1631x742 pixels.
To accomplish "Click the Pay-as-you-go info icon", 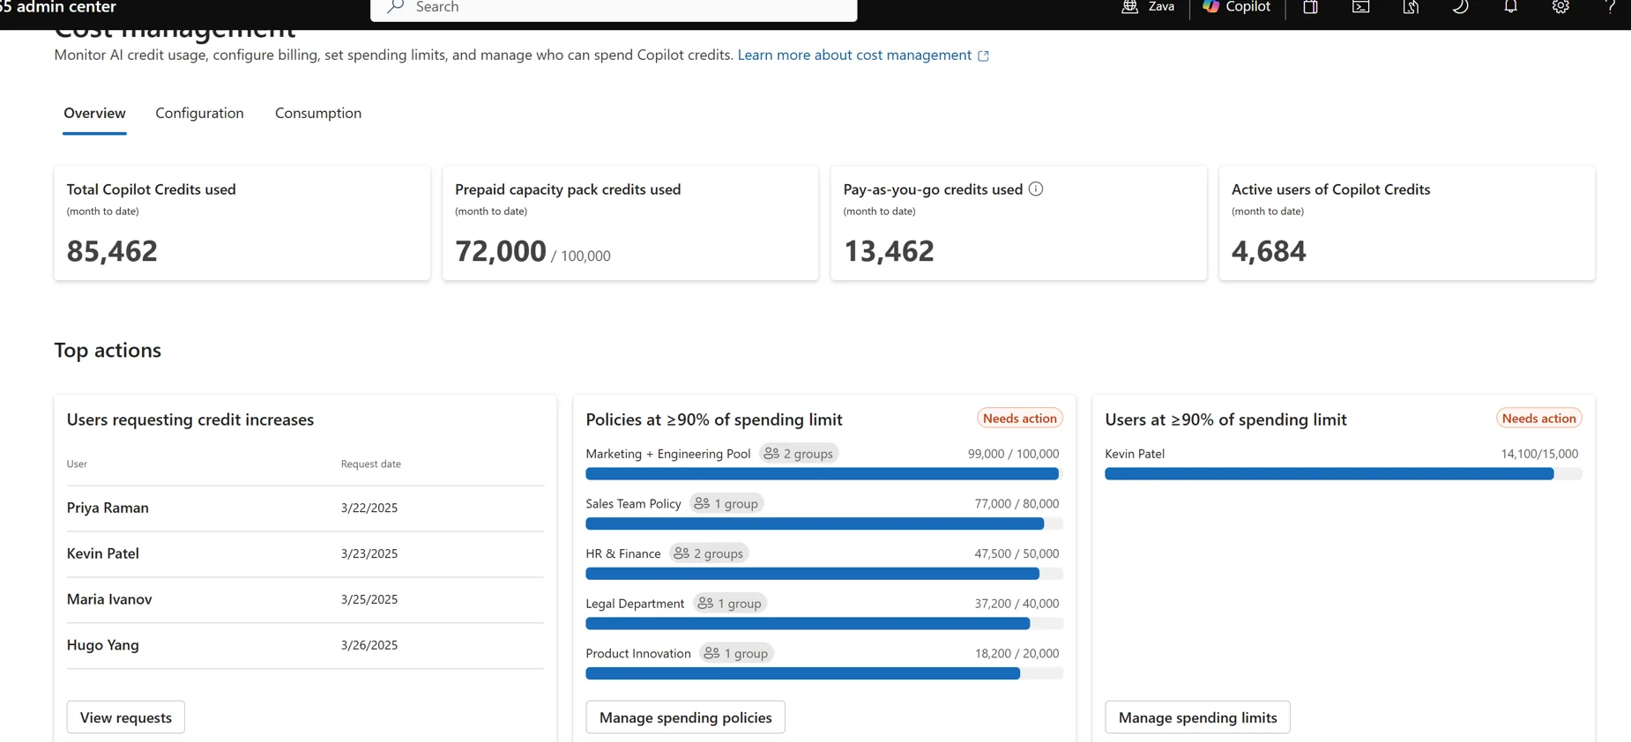I will click(1036, 189).
